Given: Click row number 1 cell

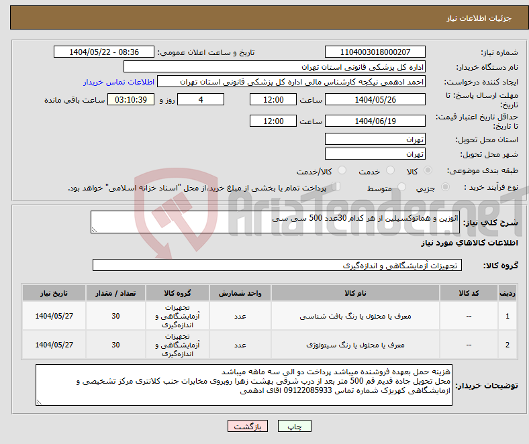Looking at the screenshot, I should tap(508, 316).
